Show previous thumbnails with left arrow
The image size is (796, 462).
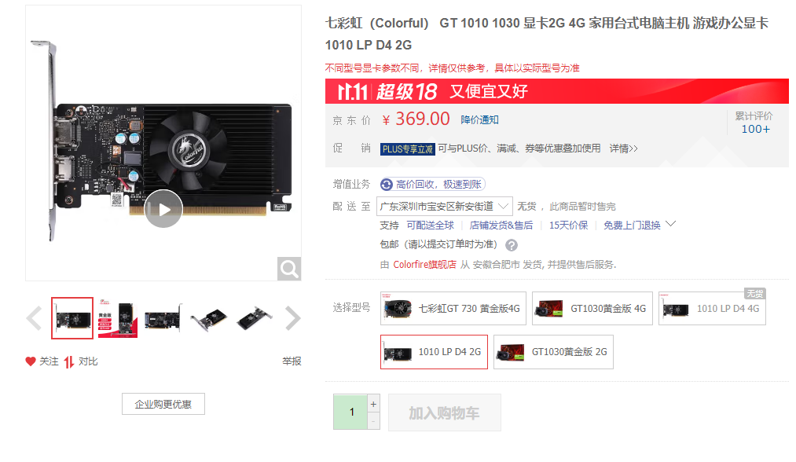pyautogui.click(x=34, y=318)
